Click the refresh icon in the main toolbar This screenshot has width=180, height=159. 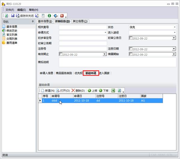click(6, 16)
